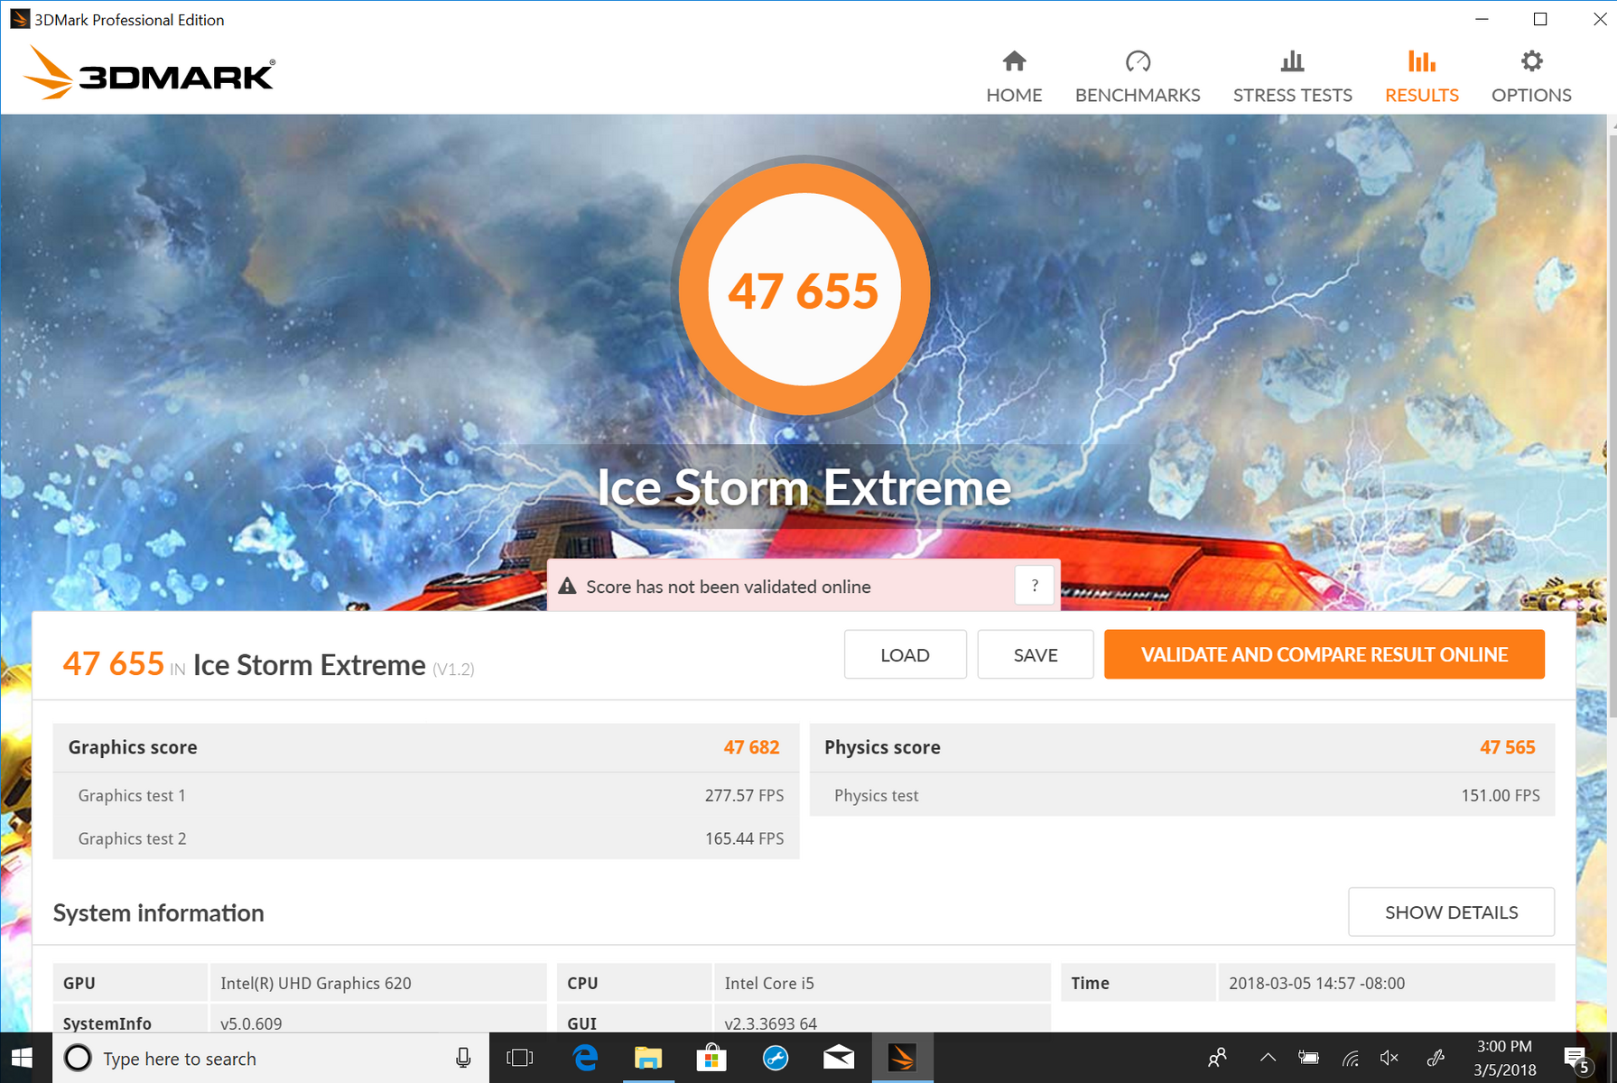The image size is (1617, 1083).
Task: Click the Score has not been validated message
Action: point(729,587)
